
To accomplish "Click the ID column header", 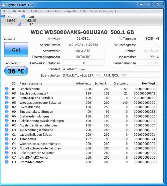I will [14, 83].
